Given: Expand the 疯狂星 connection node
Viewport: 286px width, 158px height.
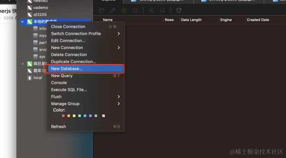Looking at the screenshot, I should (23, 64).
